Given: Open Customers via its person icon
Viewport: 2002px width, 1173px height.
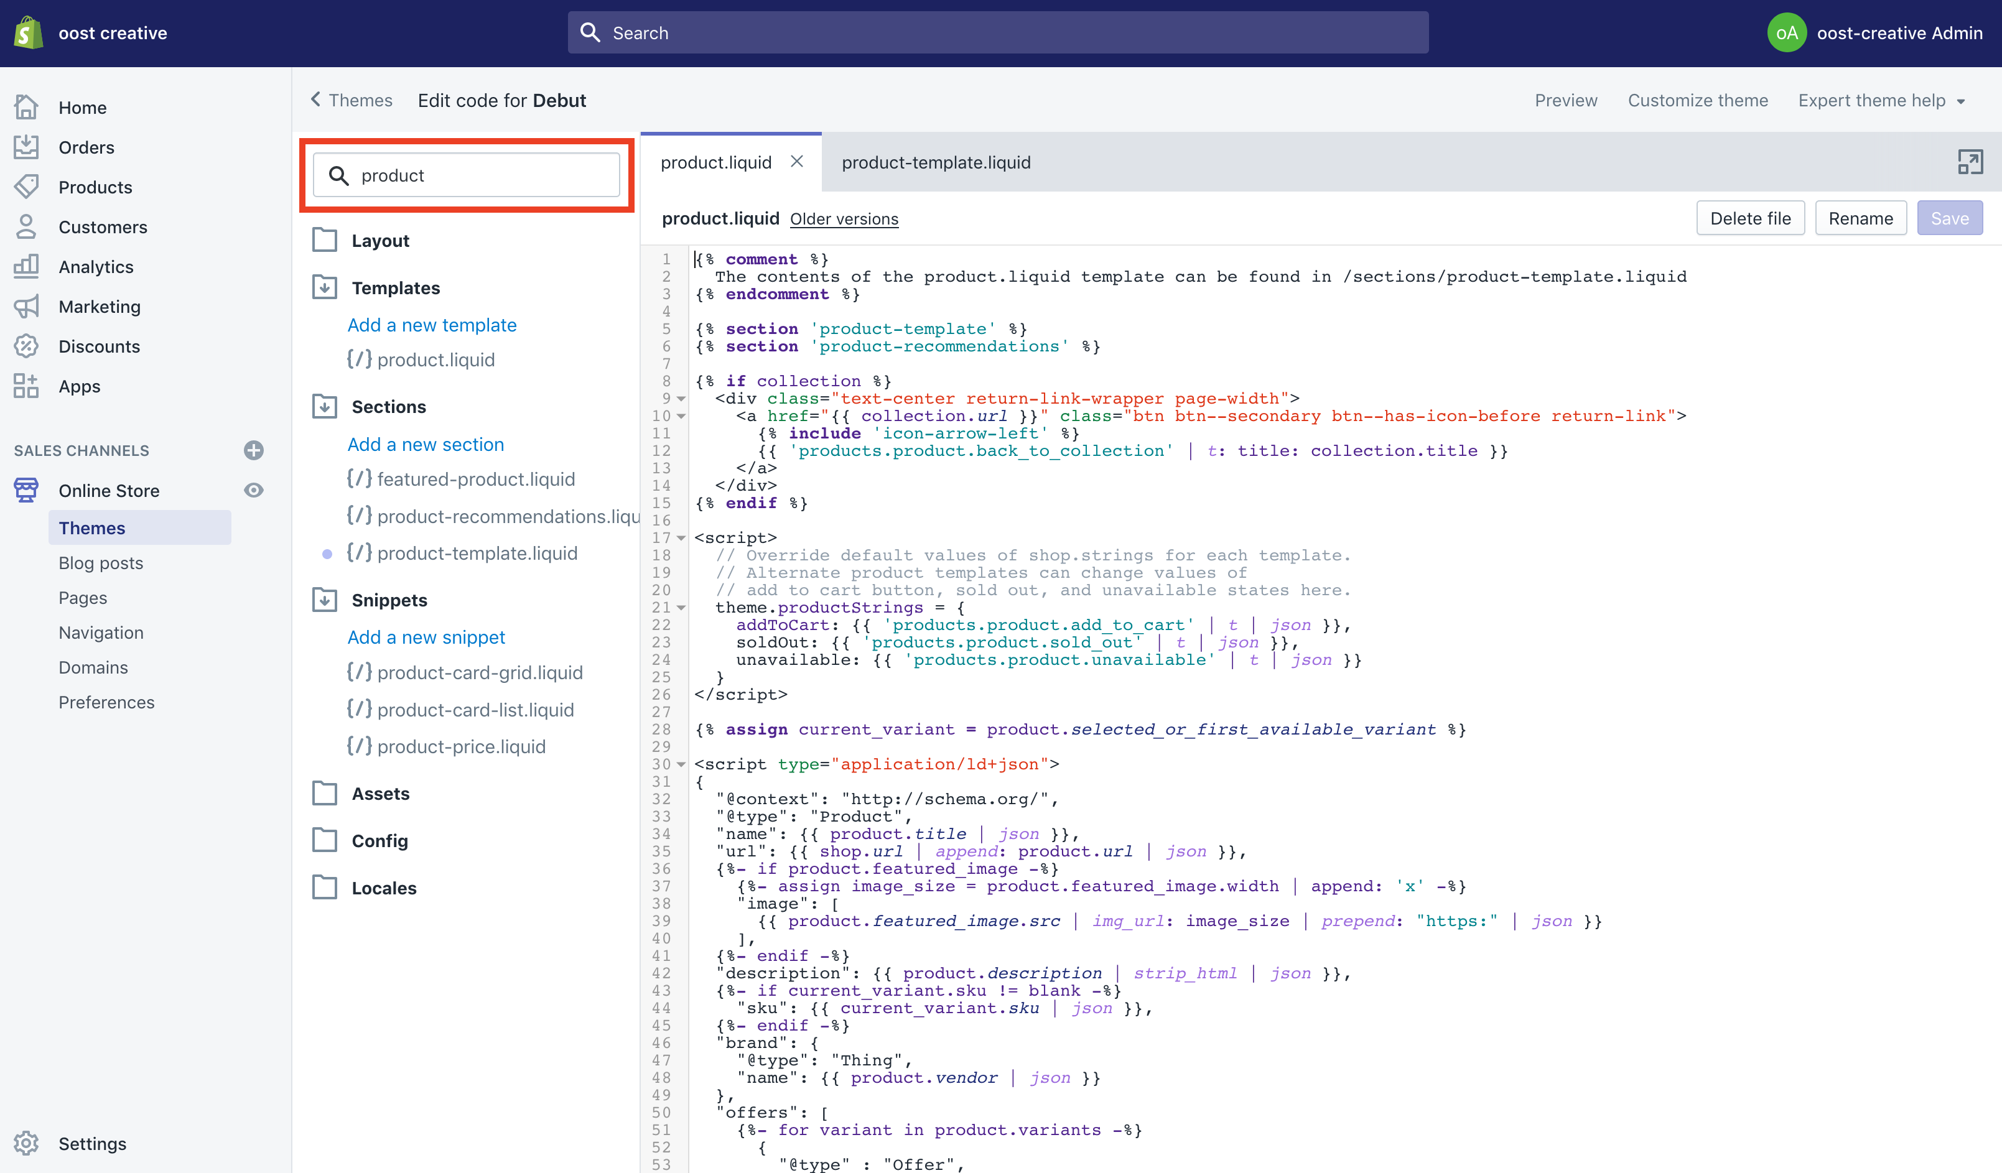Looking at the screenshot, I should (x=26, y=226).
